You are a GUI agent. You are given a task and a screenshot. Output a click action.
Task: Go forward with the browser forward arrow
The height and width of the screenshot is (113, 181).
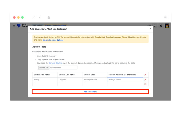[x=39, y=18]
